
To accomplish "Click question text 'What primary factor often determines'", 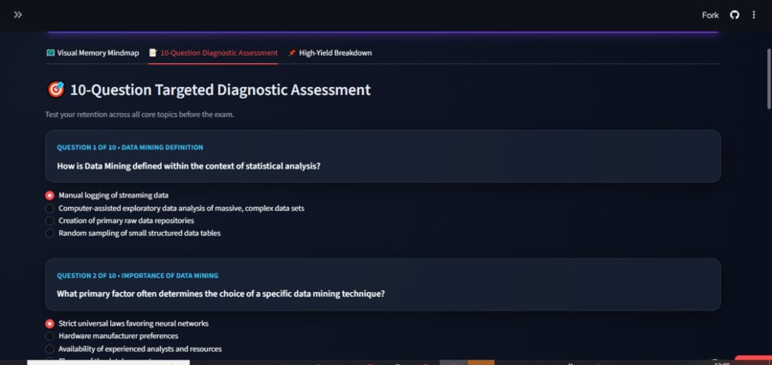I will (x=220, y=294).
